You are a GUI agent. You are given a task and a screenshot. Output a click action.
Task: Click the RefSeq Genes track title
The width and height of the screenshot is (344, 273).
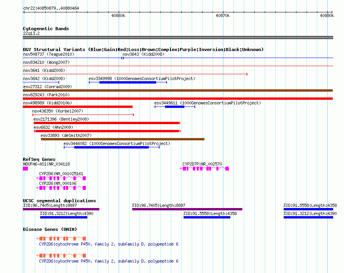click(x=39, y=159)
